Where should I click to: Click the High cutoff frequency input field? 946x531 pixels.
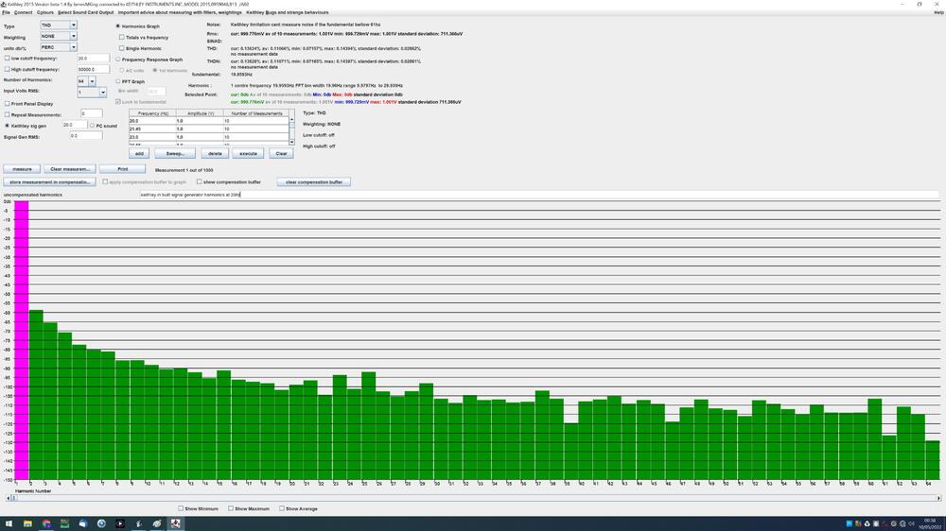click(93, 70)
